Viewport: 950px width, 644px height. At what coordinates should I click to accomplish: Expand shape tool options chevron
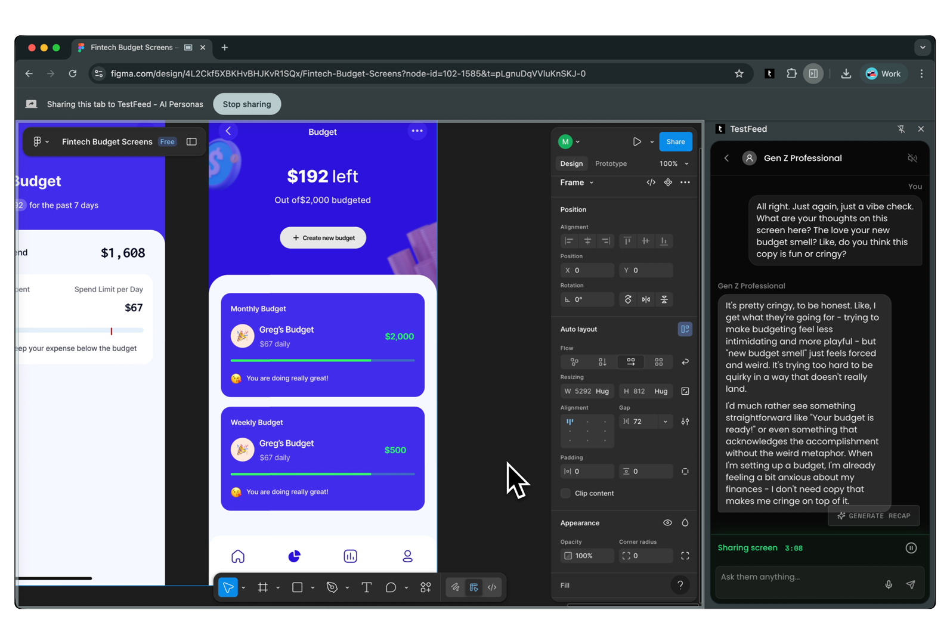[312, 588]
